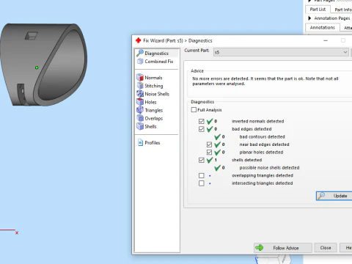Image resolution: width=352 pixels, height=264 pixels.
Task: Switch to the Part Info tab
Action: pos(342,10)
